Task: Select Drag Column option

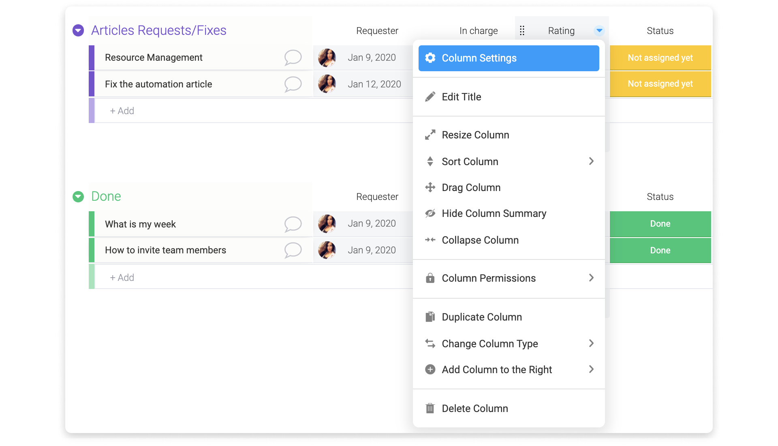Action: click(x=509, y=187)
